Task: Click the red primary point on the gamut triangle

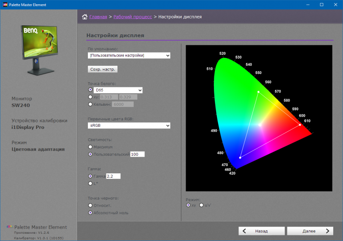Action: click(x=300, y=125)
